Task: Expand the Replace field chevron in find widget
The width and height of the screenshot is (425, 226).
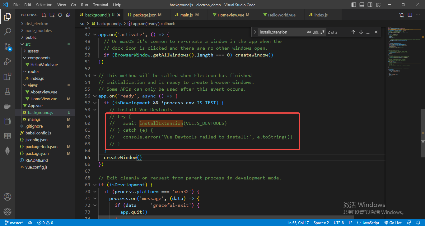Action: tap(255, 32)
